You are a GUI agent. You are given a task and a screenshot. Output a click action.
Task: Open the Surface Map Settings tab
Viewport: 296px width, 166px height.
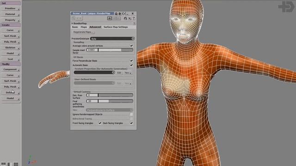(116, 27)
